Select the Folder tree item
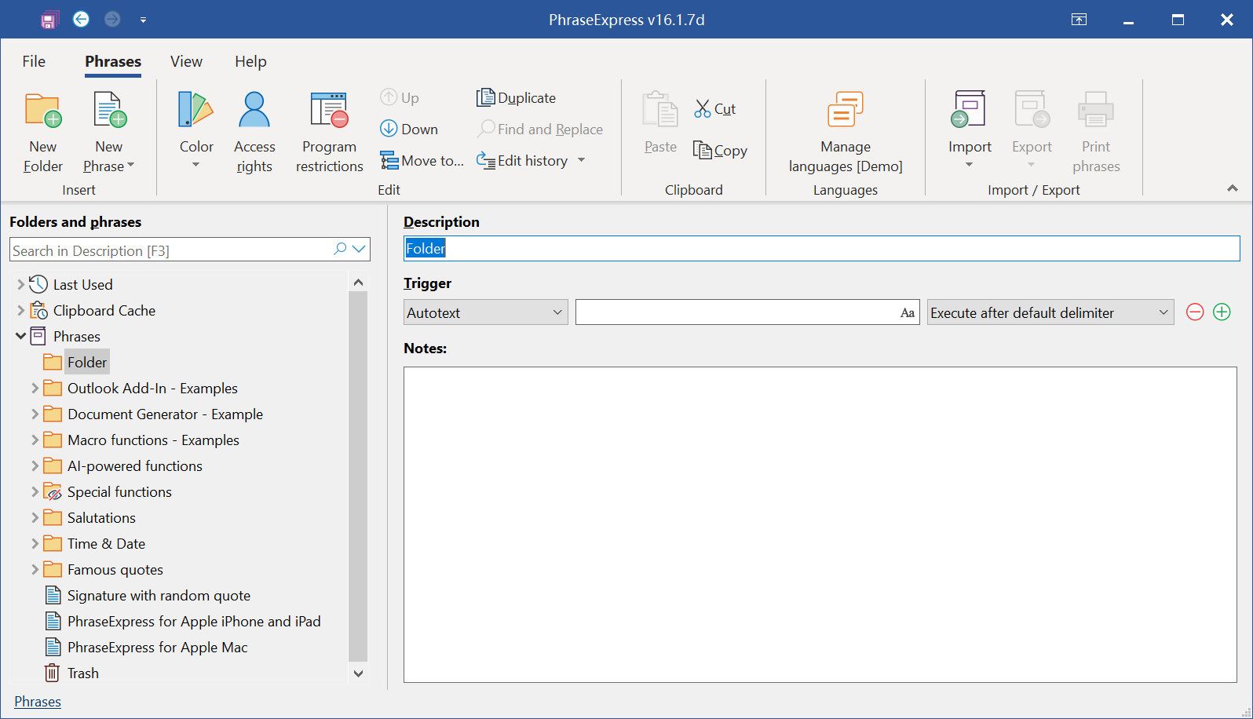This screenshot has height=719, width=1253. [86, 362]
